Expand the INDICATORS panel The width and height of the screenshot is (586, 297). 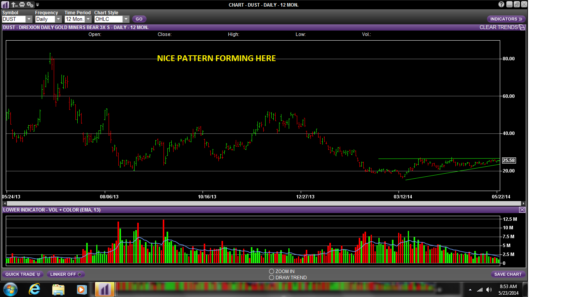pyautogui.click(x=506, y=19)
